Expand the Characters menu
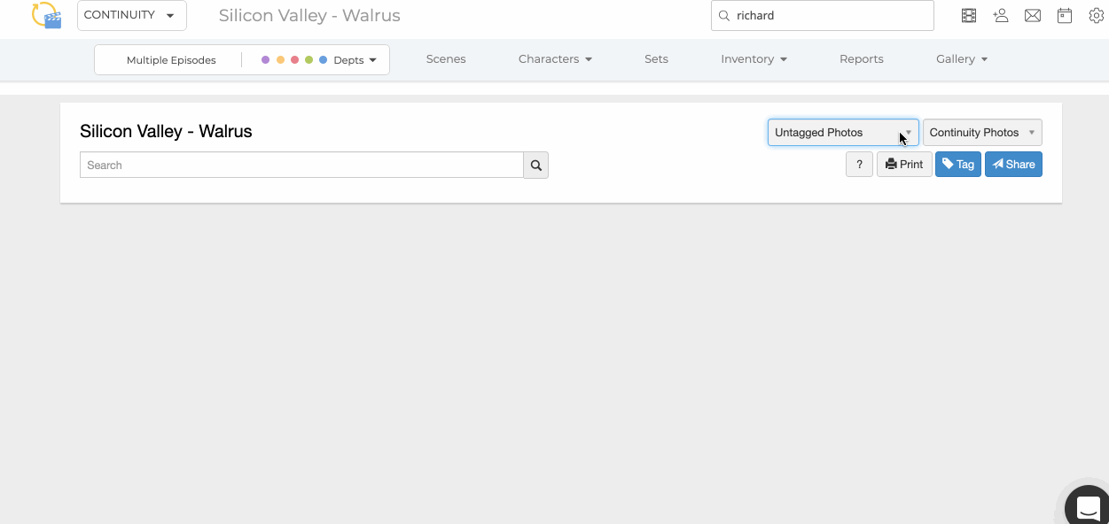 [555, 59]
